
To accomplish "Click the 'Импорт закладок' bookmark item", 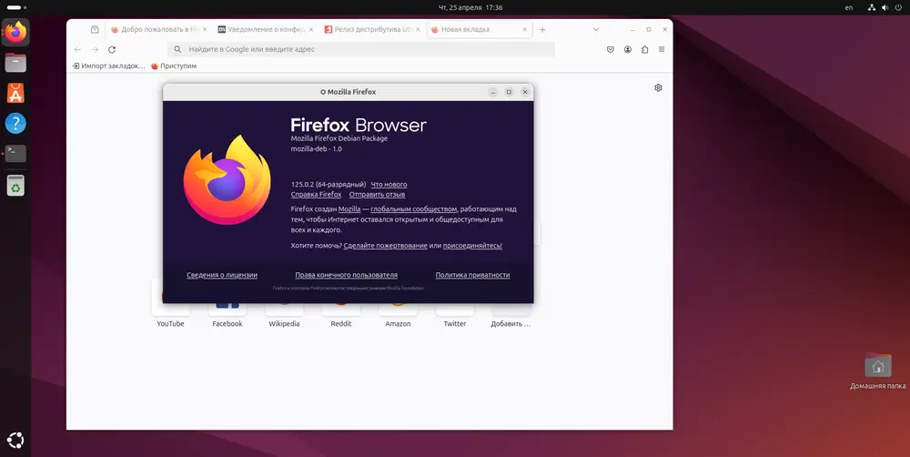I will pos(108,66).
